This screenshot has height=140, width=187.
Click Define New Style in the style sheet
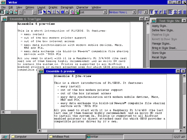(163, 30)
